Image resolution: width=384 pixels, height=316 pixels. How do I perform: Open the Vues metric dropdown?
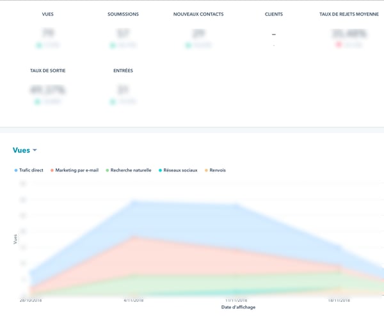(x=25, y=150)
